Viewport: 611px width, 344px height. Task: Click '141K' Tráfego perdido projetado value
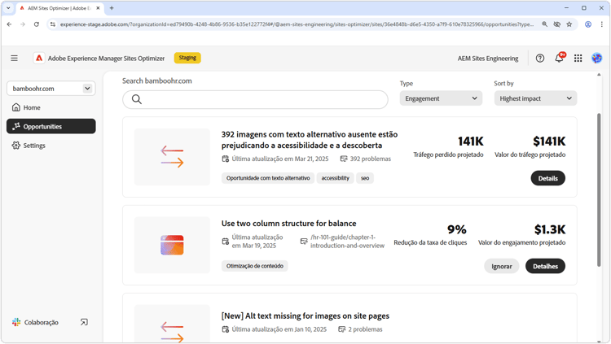click(470, 142)
